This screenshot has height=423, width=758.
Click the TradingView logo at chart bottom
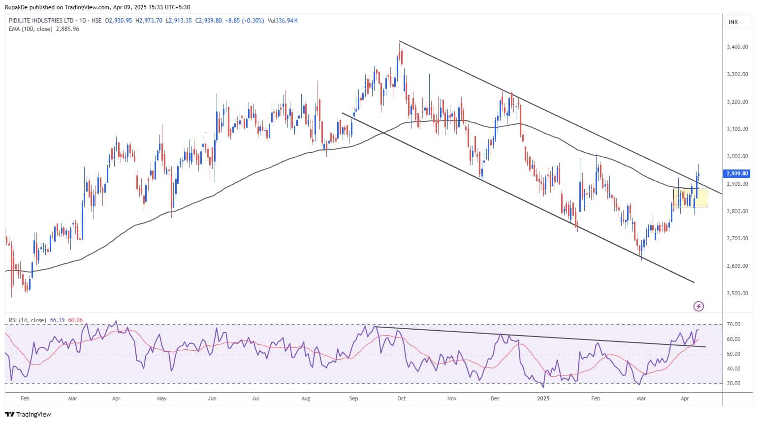point(28,414)
